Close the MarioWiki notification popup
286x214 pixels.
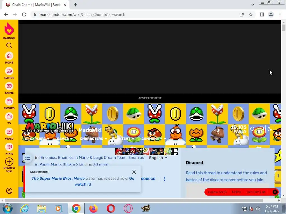point(134,172)
